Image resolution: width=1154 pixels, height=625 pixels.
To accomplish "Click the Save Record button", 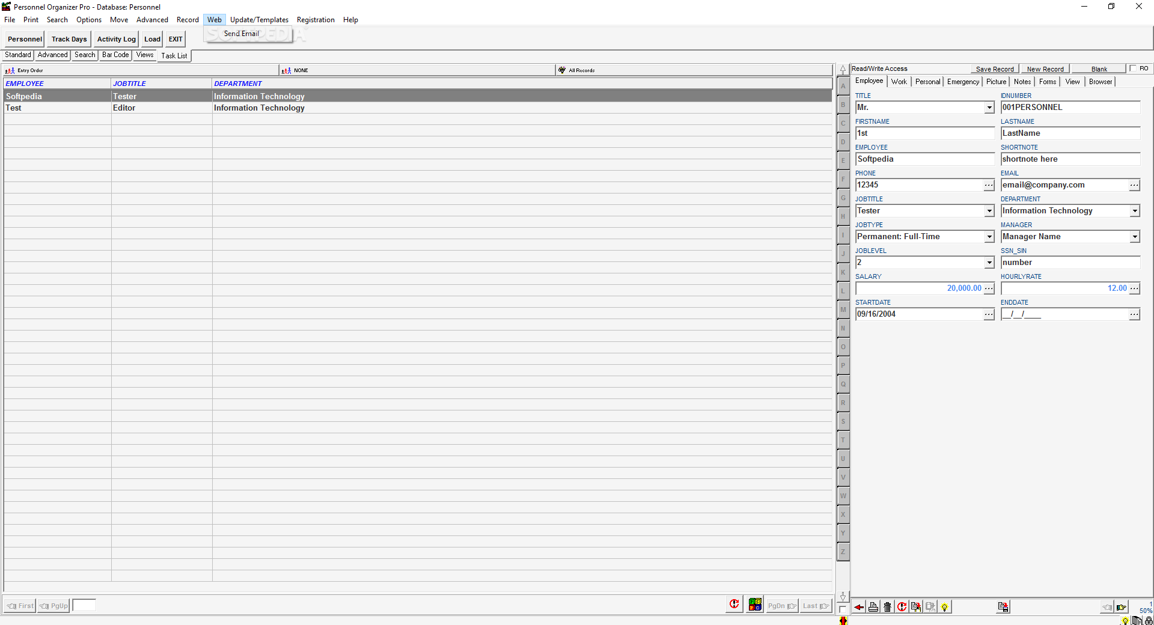I will pyautogui.click(x=995, y=69).
